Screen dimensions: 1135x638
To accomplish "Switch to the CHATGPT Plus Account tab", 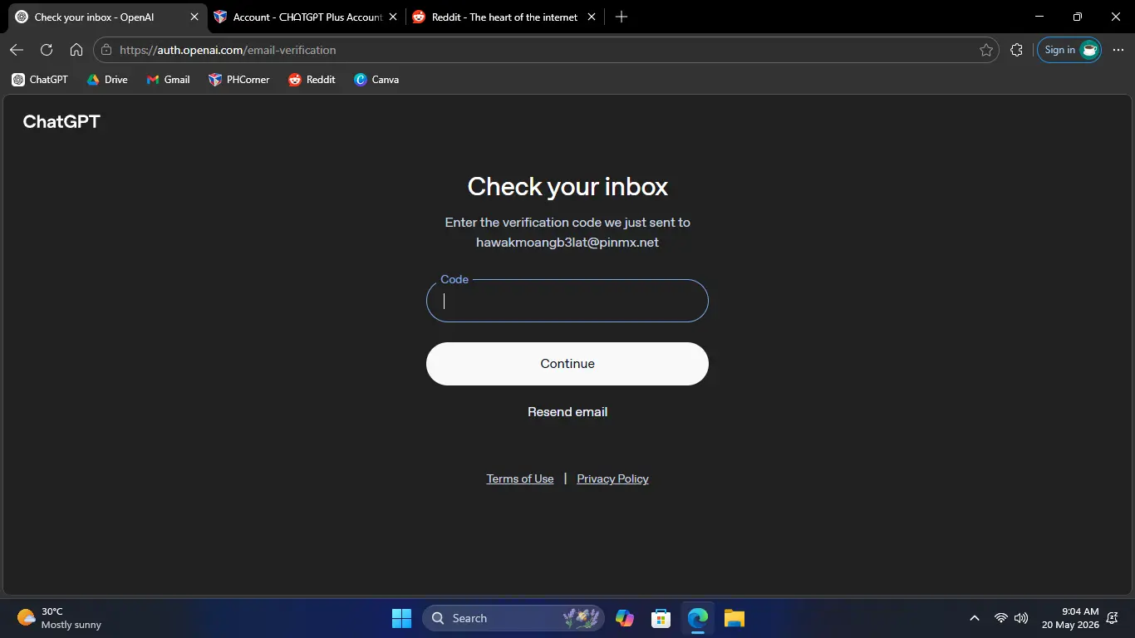I will click(307, 17).
